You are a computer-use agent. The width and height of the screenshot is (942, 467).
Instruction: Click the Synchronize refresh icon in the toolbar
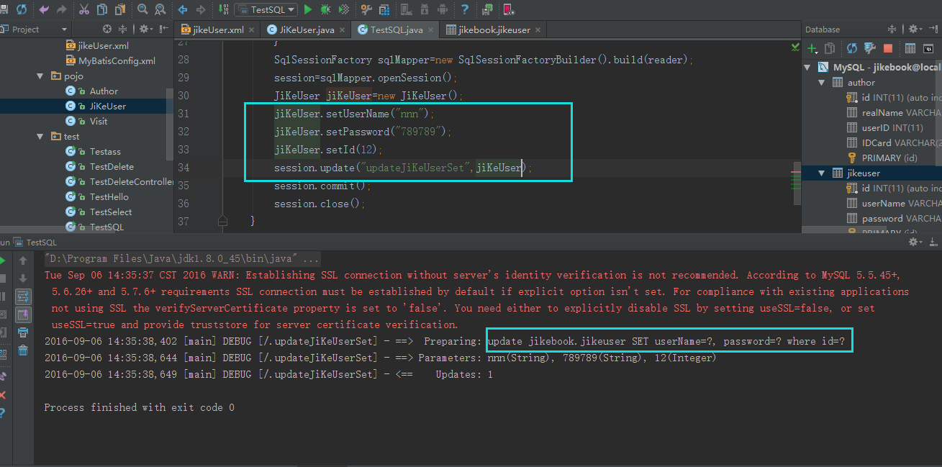point(22,9)
